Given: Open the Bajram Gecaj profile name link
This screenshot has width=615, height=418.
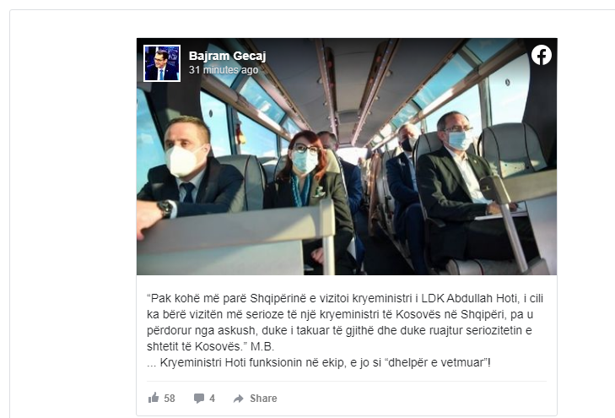Looking at the screenshot, I should click(x=227, y=56).
